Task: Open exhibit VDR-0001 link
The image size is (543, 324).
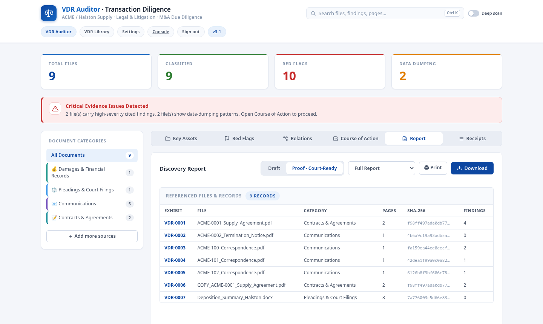Action: 175,223
